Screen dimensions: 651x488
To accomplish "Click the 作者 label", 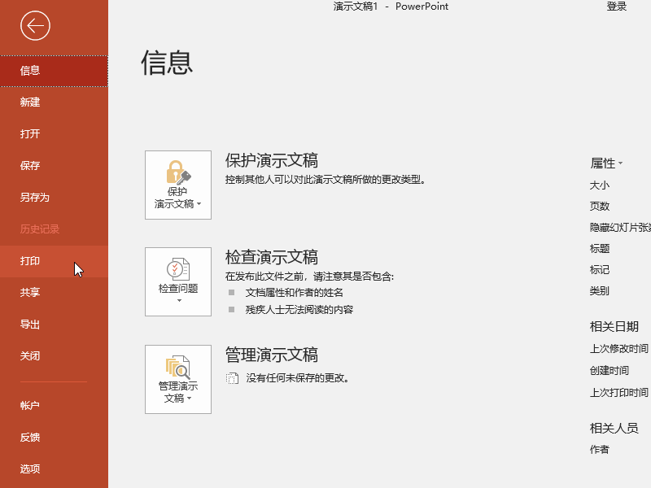I will coord(600,450).
